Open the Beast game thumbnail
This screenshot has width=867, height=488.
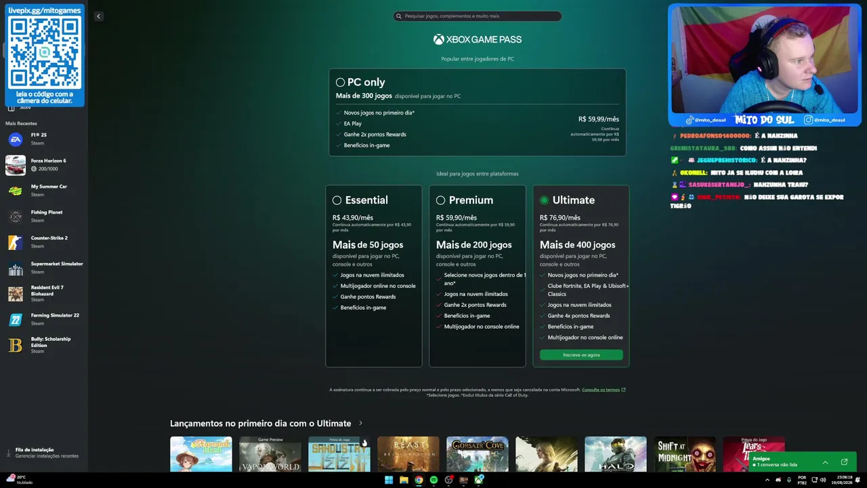408,454
